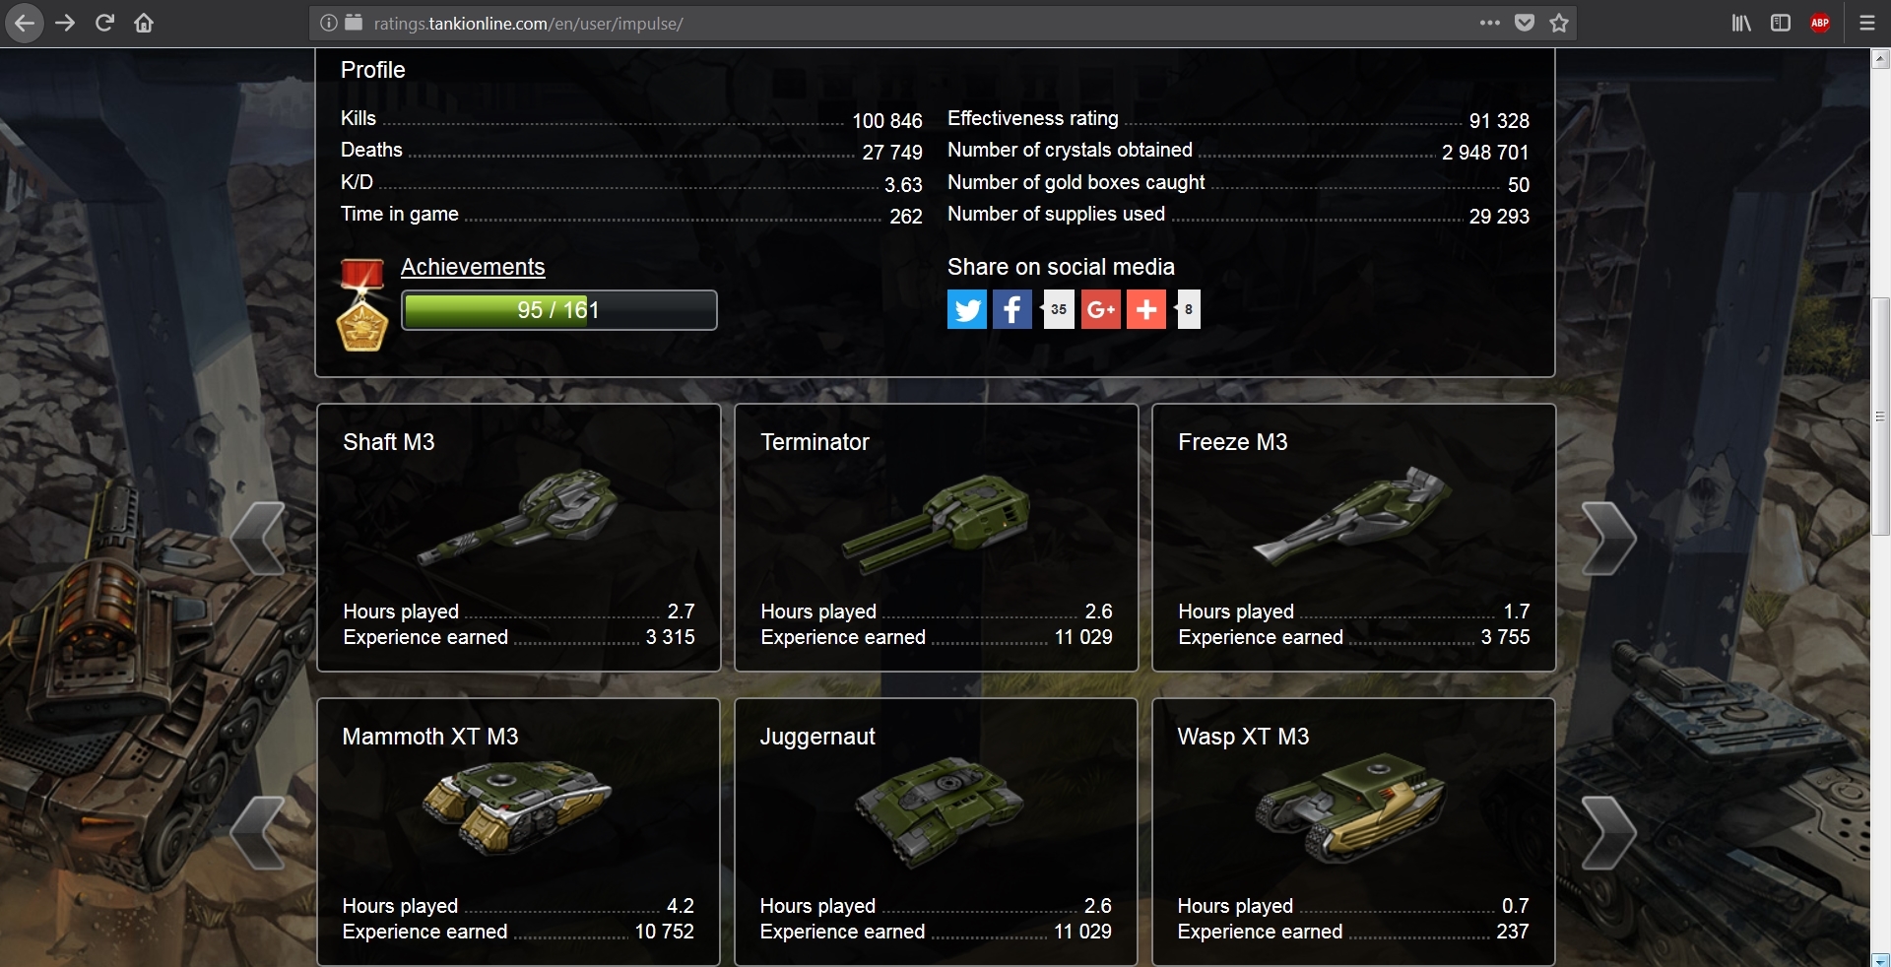Click the Freeze M3 title
This screenshot has height=967, width=1891.
coord(1233,442)
